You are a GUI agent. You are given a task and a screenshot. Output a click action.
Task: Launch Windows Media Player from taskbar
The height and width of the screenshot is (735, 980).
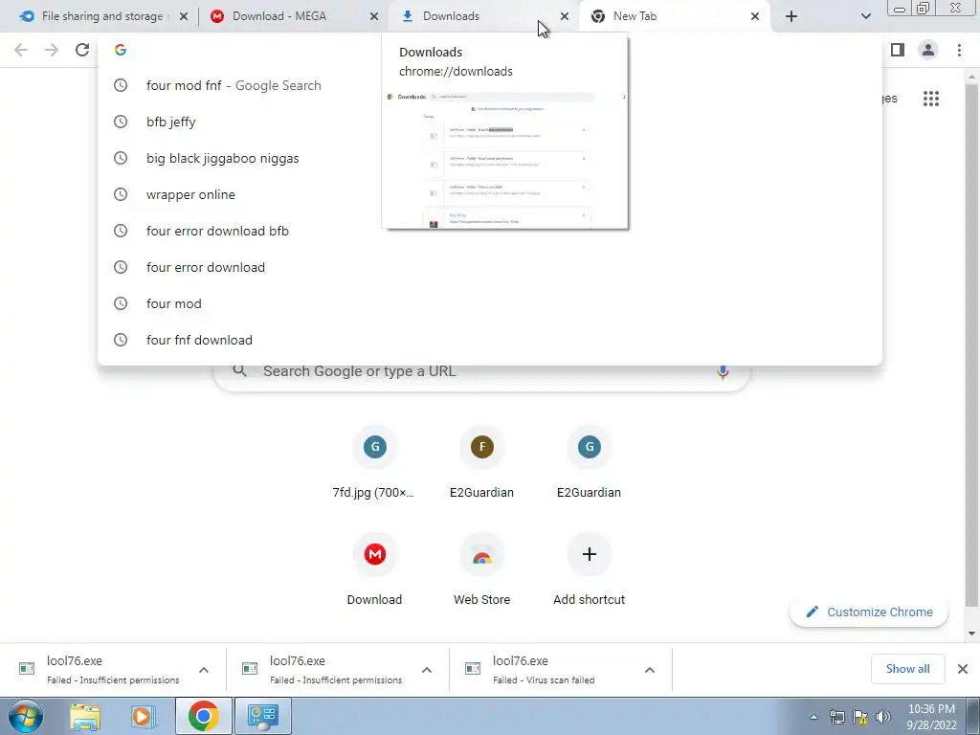click(x=143, y=716)
